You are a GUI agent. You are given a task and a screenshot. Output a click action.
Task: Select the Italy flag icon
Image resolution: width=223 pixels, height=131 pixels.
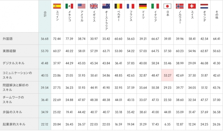click(x=155, y=6)
